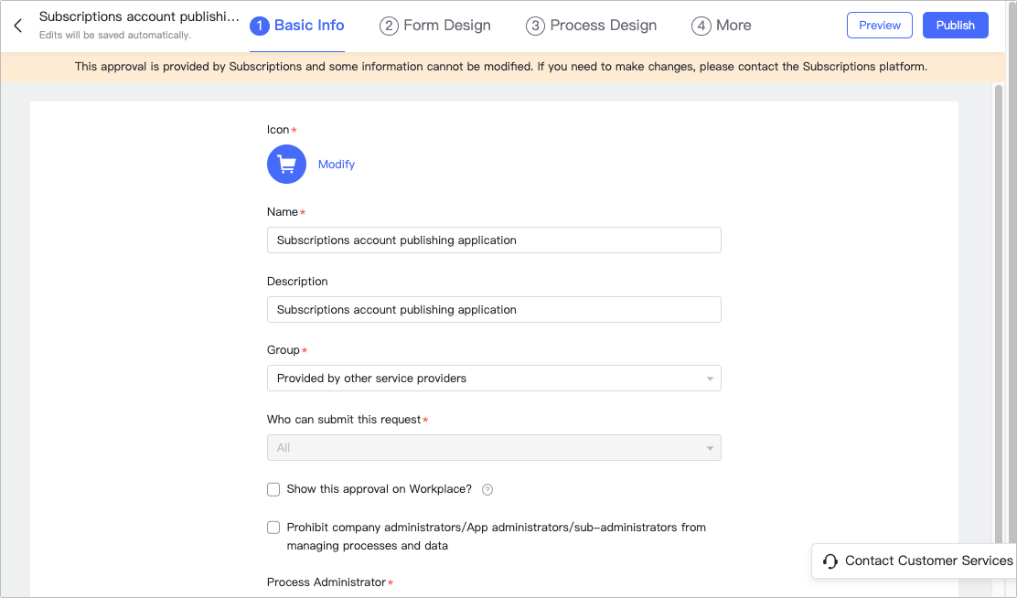1017x598 pixels.
Task: Open the Provided by other service providers selector
Action: (494, 378)
